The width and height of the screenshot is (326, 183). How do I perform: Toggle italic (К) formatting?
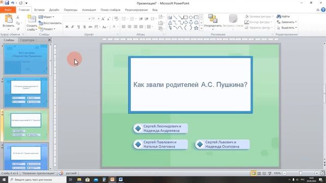coord(72,27)
